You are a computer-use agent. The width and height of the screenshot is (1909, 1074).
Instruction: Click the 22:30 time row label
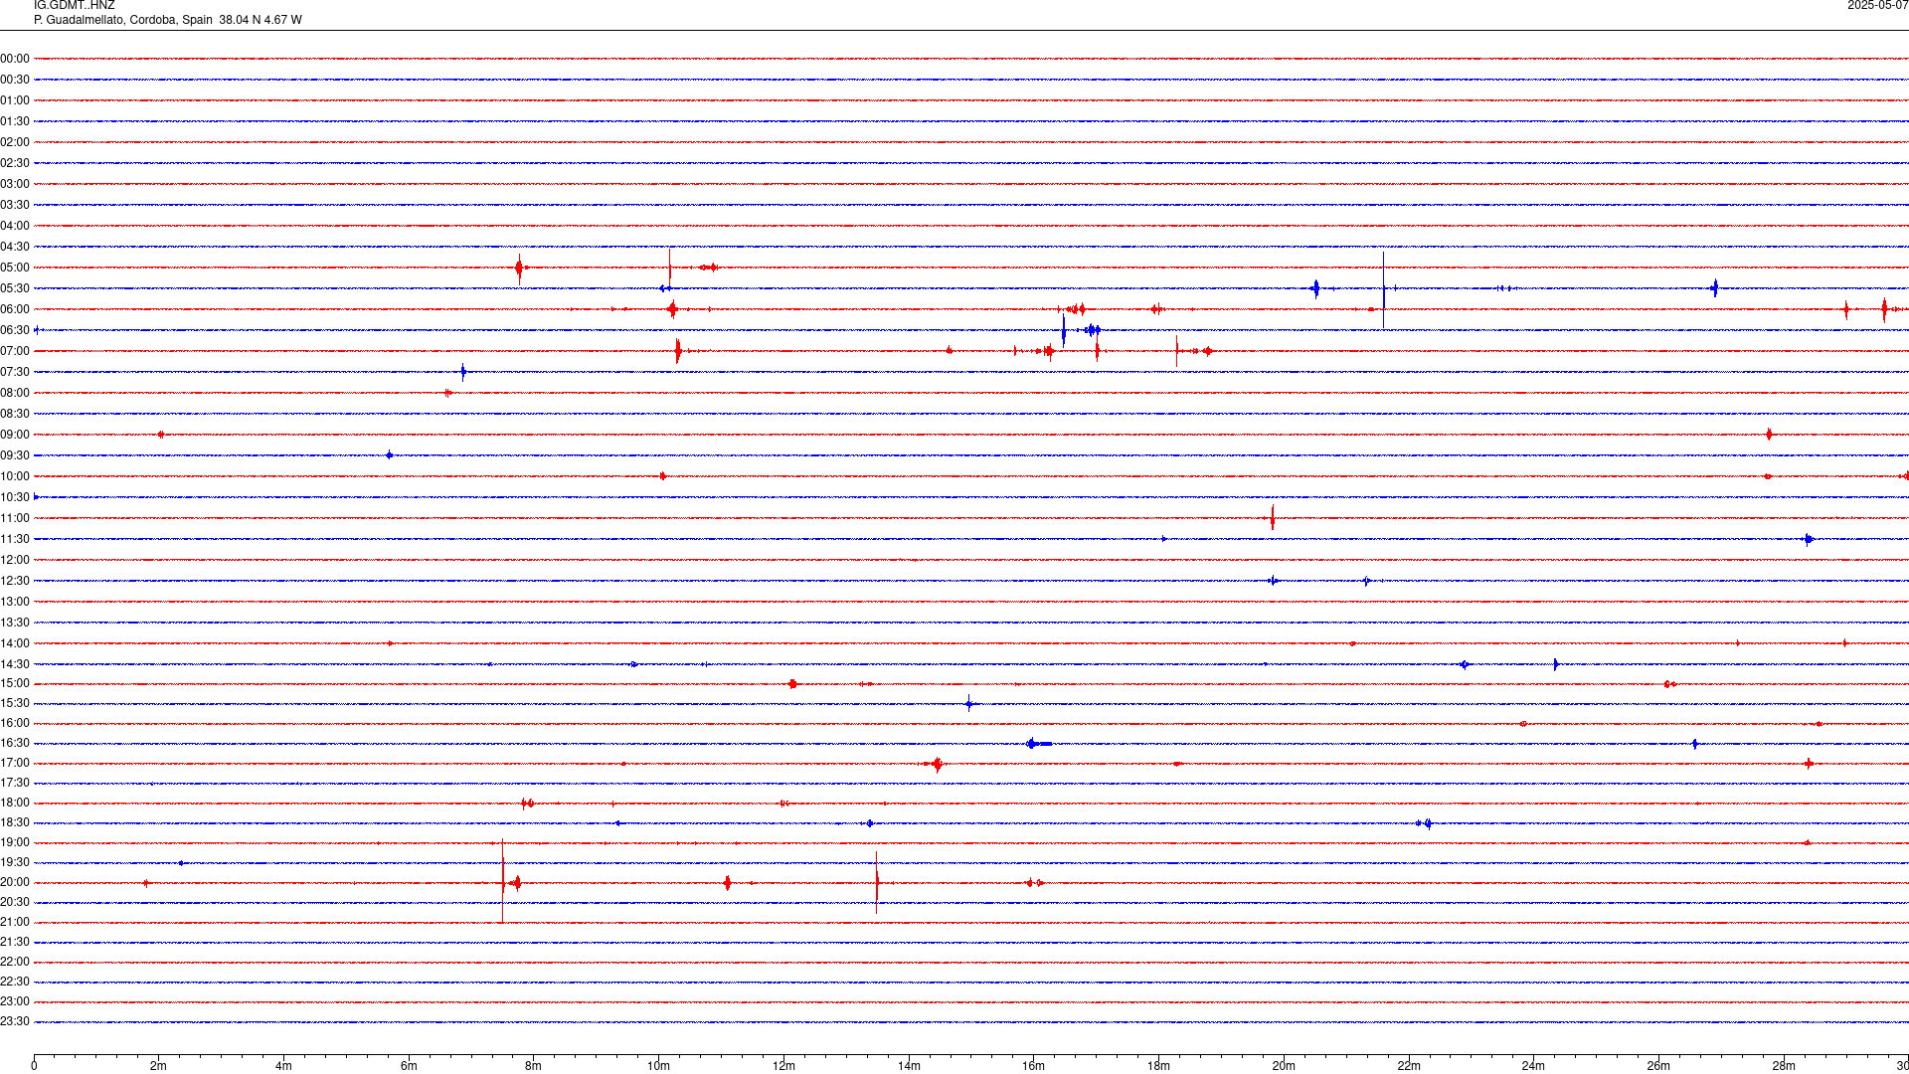[x=15, y=982]
